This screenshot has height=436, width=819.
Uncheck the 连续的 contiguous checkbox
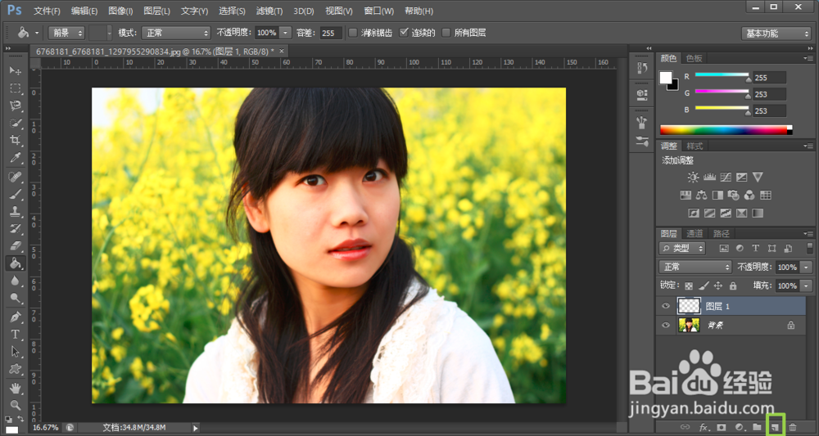point(403,33)
